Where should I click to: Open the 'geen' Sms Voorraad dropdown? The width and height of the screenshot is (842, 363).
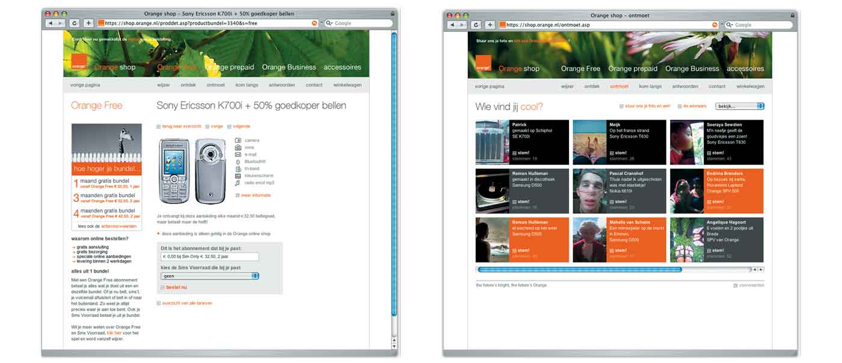pos(210,276)
